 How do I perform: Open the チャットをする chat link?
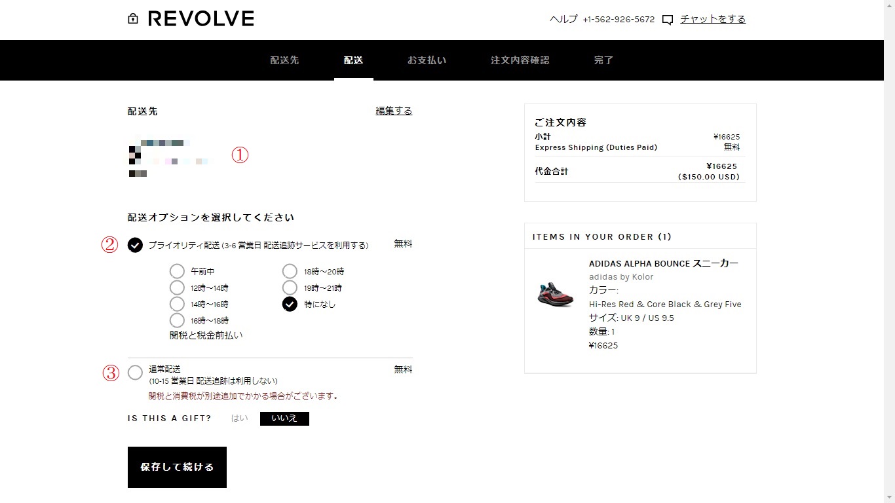[x=713, y=19]
